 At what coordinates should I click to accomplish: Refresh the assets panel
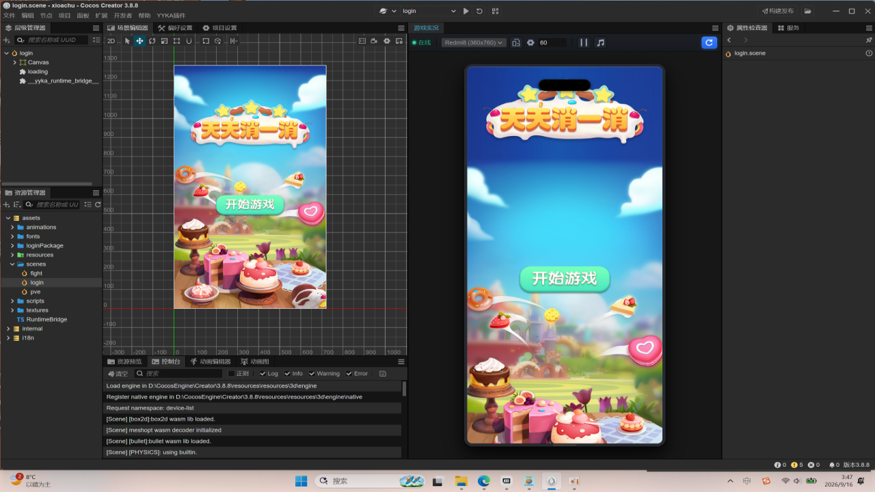[x=98, y=204]
